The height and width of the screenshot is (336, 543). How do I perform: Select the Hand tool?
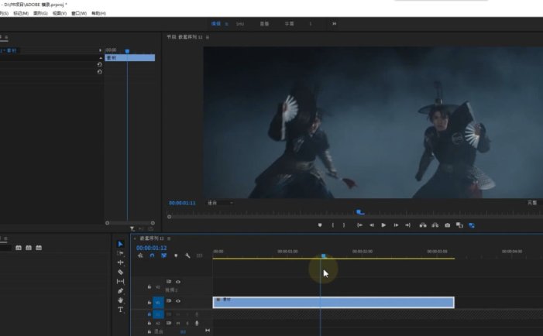[x=120, y=300]
